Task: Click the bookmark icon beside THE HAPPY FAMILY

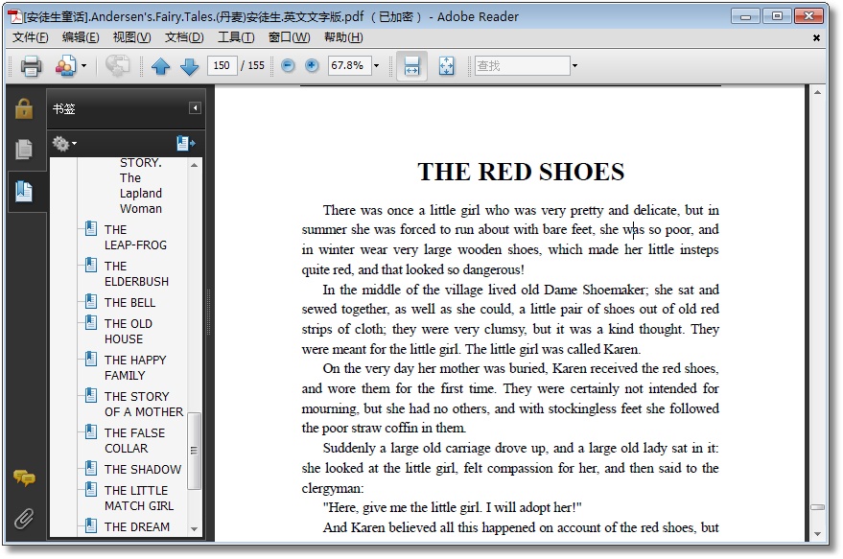Action: coord(91,359)
